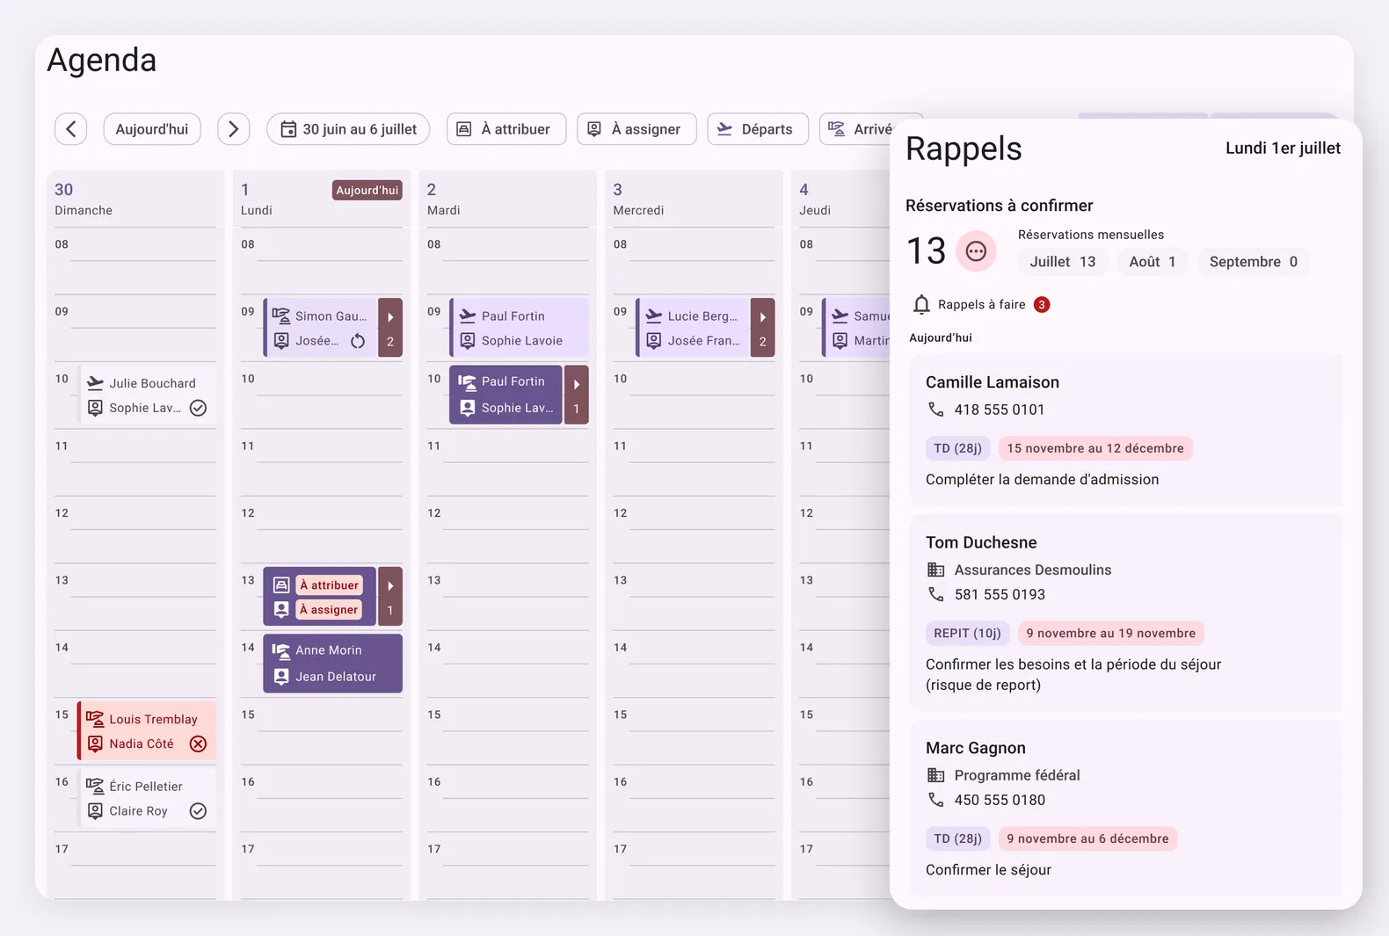The width and height of the screenshot is (1389, 936).
Task: Click the TD (28j) tag on Camille's card
Action: click(x=958, y=448)
